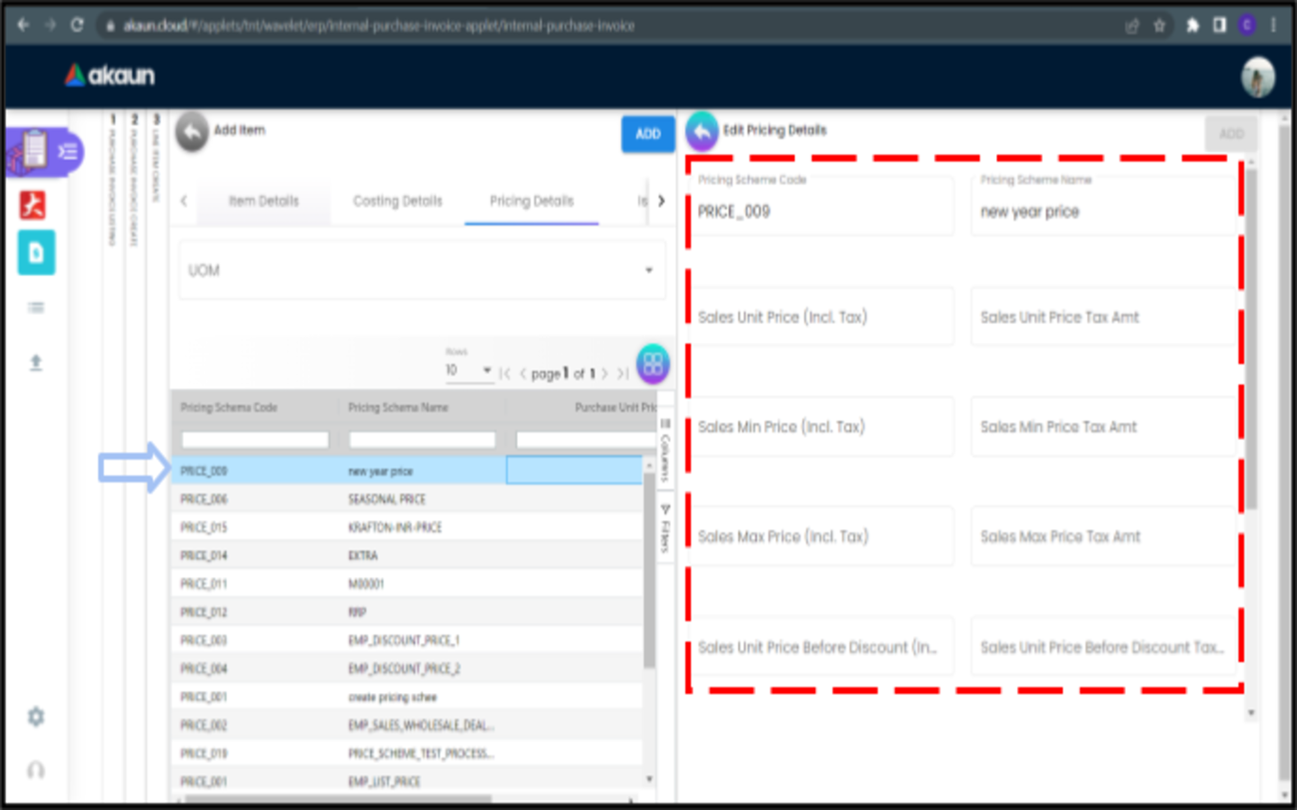1297x810 pixels.
Task: Click the upload arrow sidebar icon
Action: (36, 363)
